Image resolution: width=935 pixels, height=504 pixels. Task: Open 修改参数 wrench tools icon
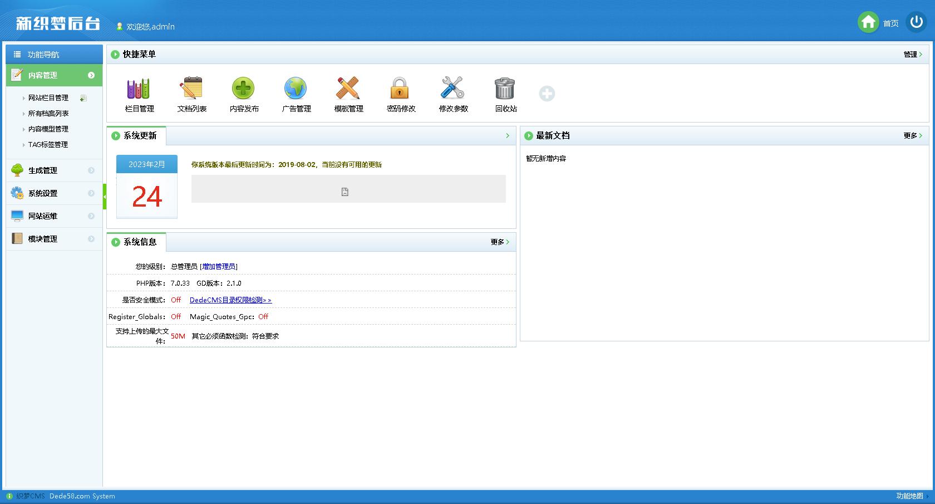pos(452,89)
